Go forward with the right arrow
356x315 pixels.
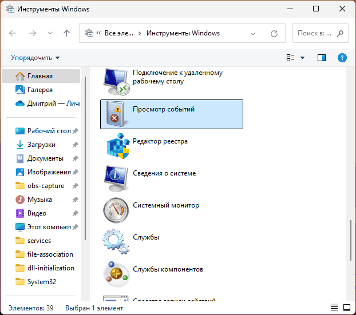[33, 33]
